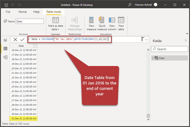Click the scroll up arrow of the data grid

pos(148,50)
